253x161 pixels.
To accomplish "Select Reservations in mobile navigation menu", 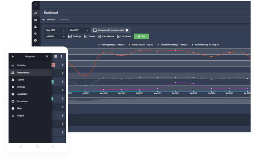I will [x=23, y=73].
